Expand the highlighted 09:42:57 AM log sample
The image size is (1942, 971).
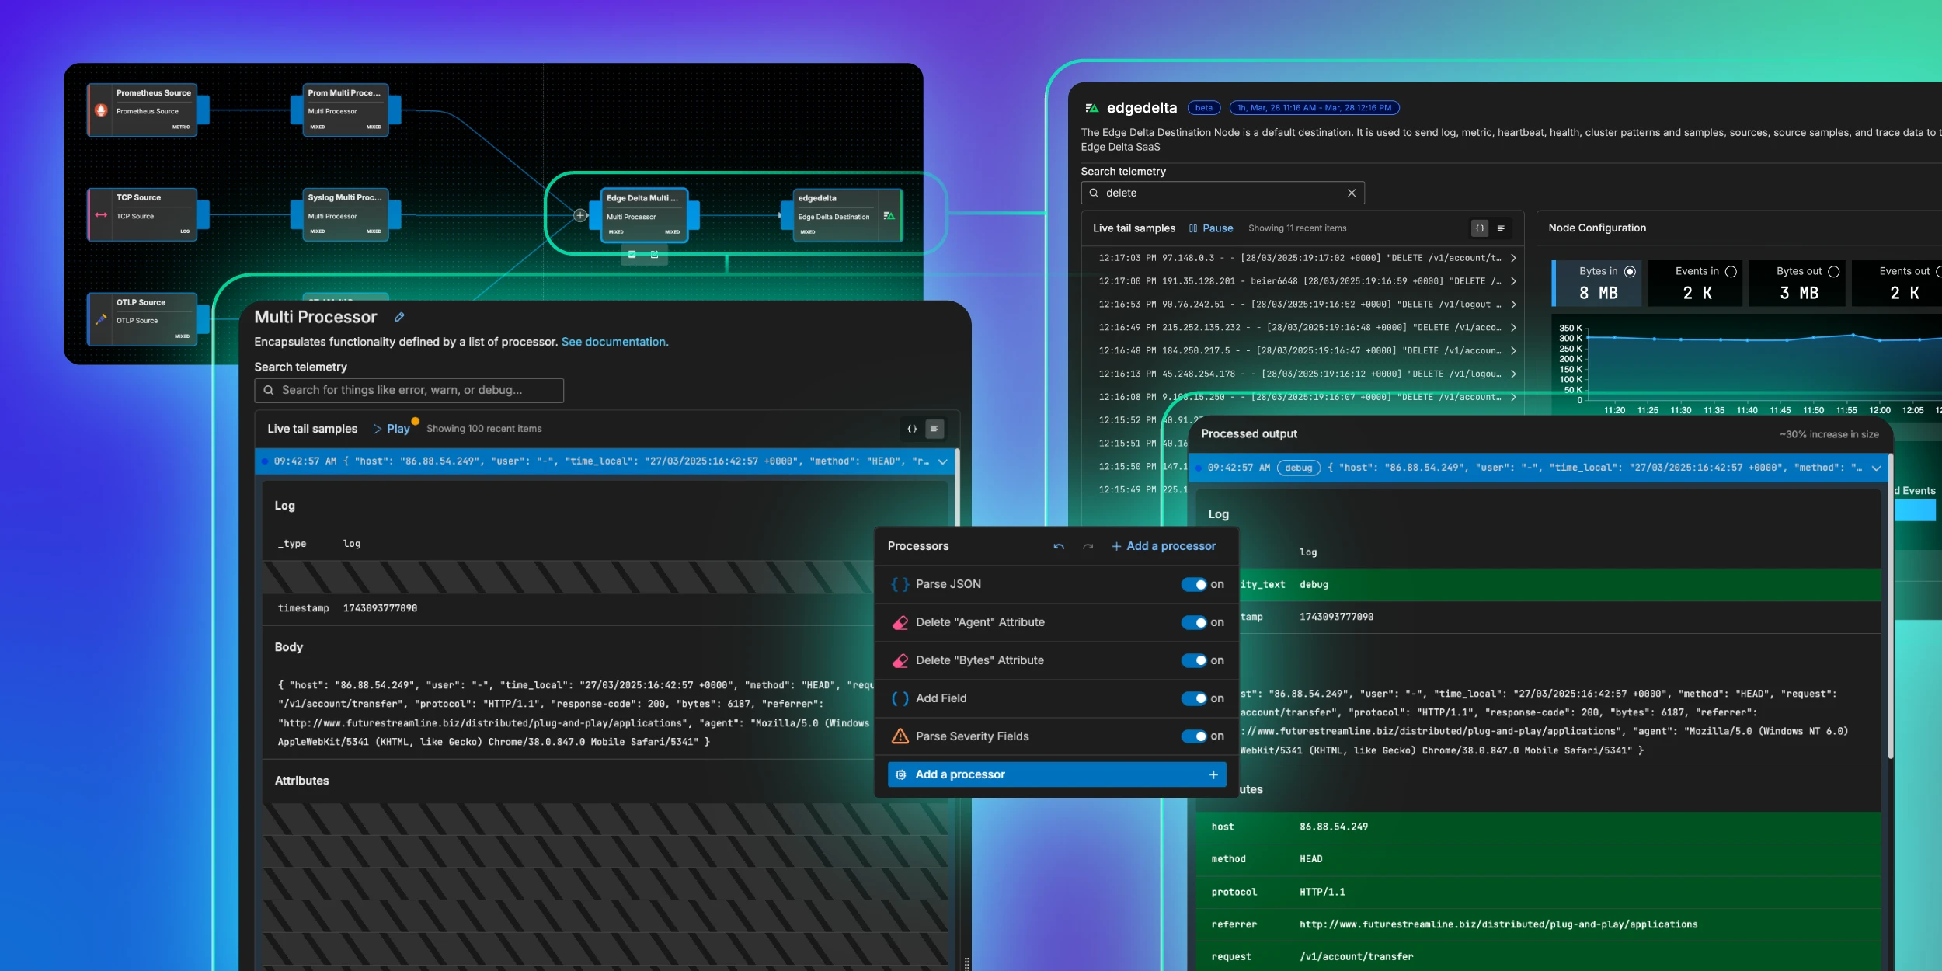pyautogui.click(x=942, y=461)
